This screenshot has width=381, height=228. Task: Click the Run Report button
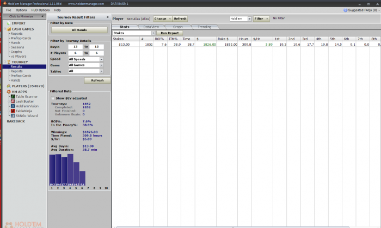pos(170,33)
